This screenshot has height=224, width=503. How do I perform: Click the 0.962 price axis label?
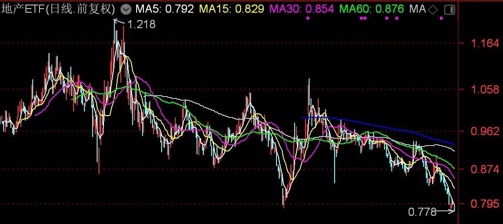[485, 131]
